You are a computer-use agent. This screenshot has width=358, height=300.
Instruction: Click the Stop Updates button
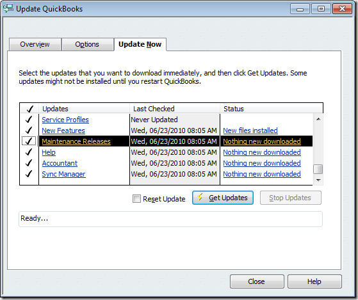pos(290,198)
